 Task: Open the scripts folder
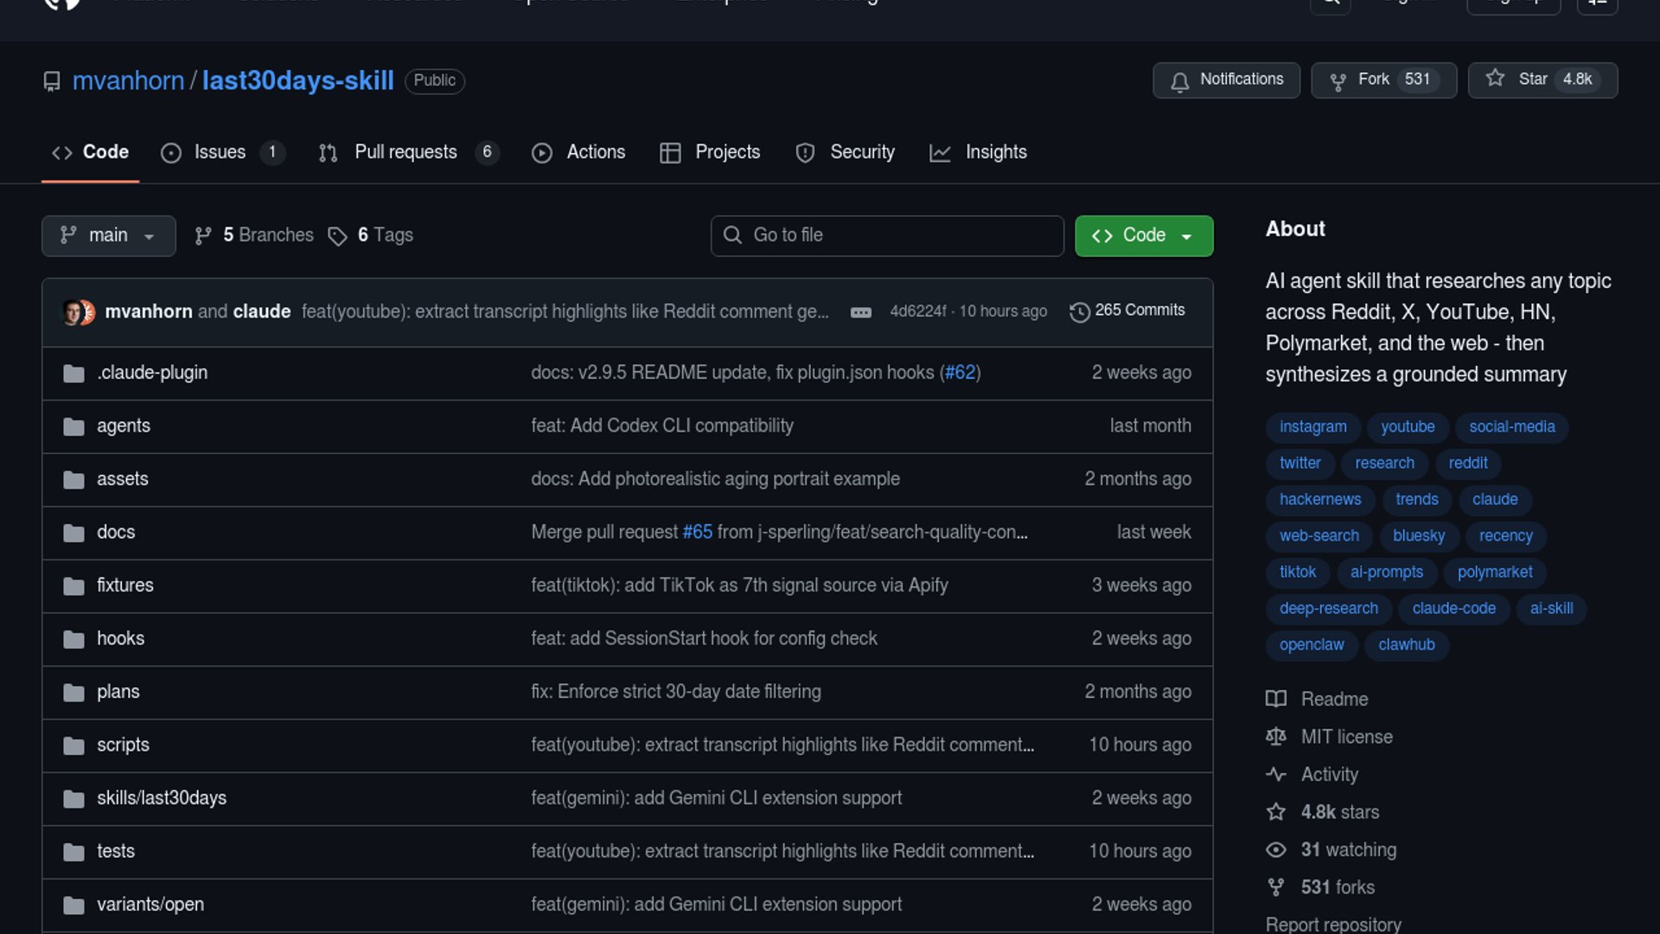[x=123, y=745]
